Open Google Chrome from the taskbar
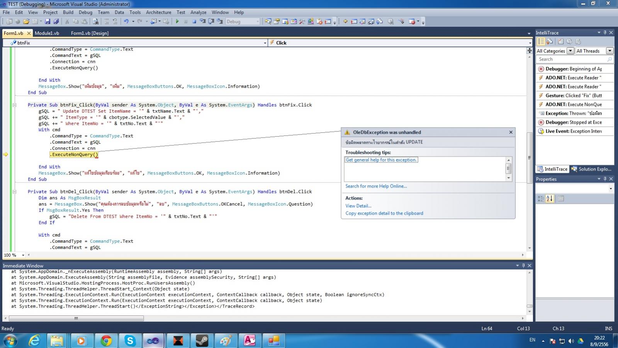 (x=106, y=341)
